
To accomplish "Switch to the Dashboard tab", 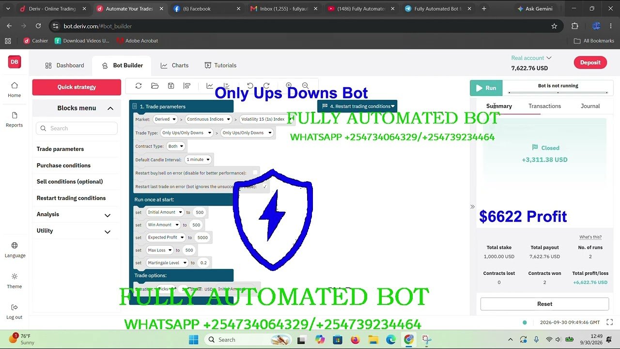I will coord(64,65).
